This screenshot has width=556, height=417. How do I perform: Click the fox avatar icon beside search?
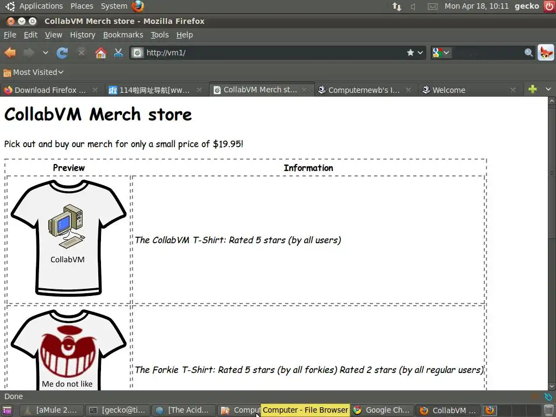(546, 53)
